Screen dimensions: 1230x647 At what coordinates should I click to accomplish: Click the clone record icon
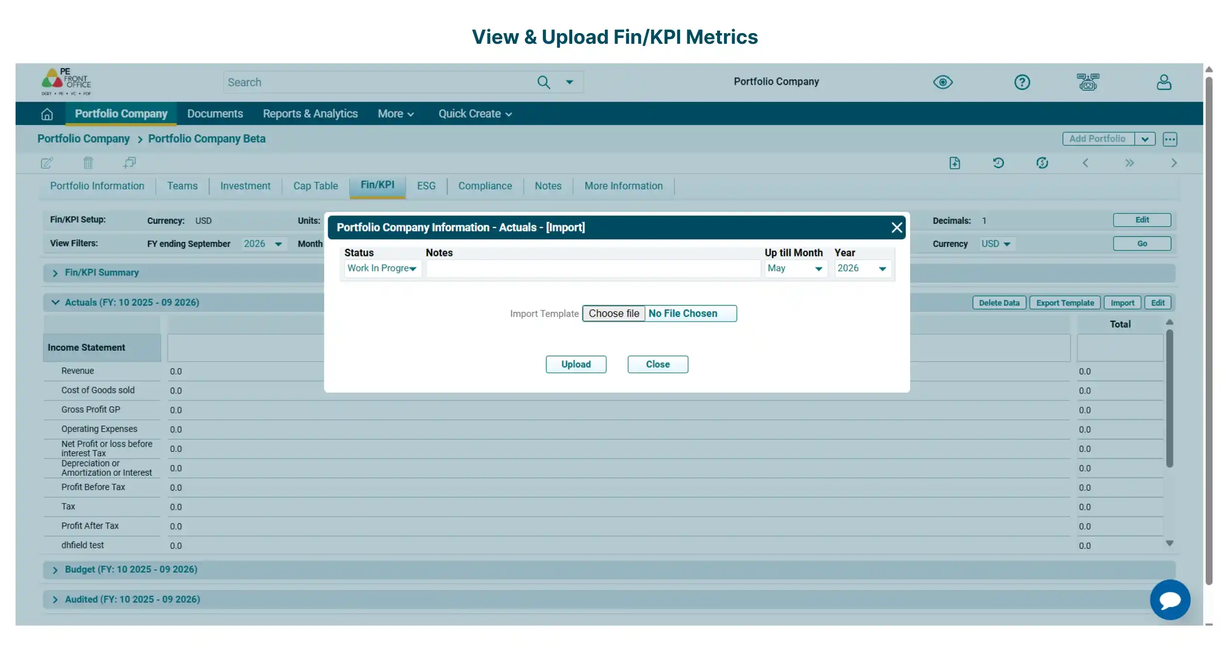click(129, 163)
